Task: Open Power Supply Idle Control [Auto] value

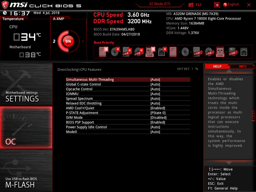Action: (x=155, y=127)
